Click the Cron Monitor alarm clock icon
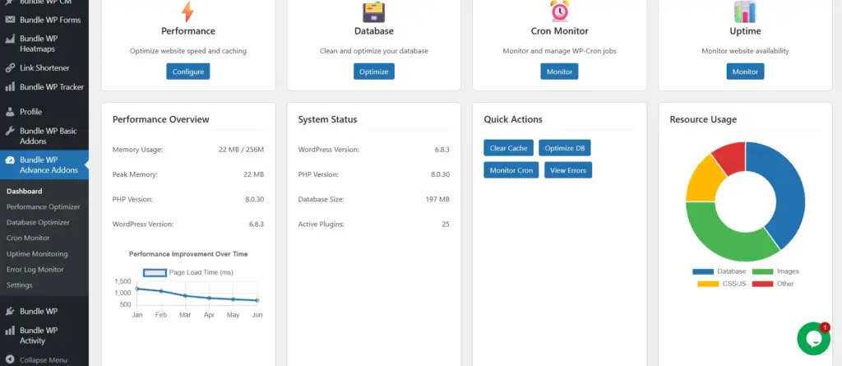Screen dimensions: 842x366 [x=559, y=11]
